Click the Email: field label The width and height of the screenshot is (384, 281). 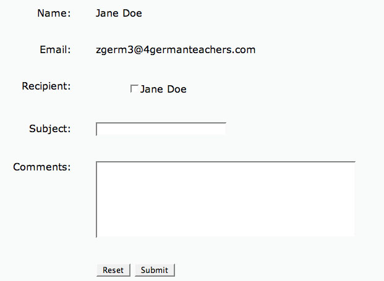click(x=55, y=49)
